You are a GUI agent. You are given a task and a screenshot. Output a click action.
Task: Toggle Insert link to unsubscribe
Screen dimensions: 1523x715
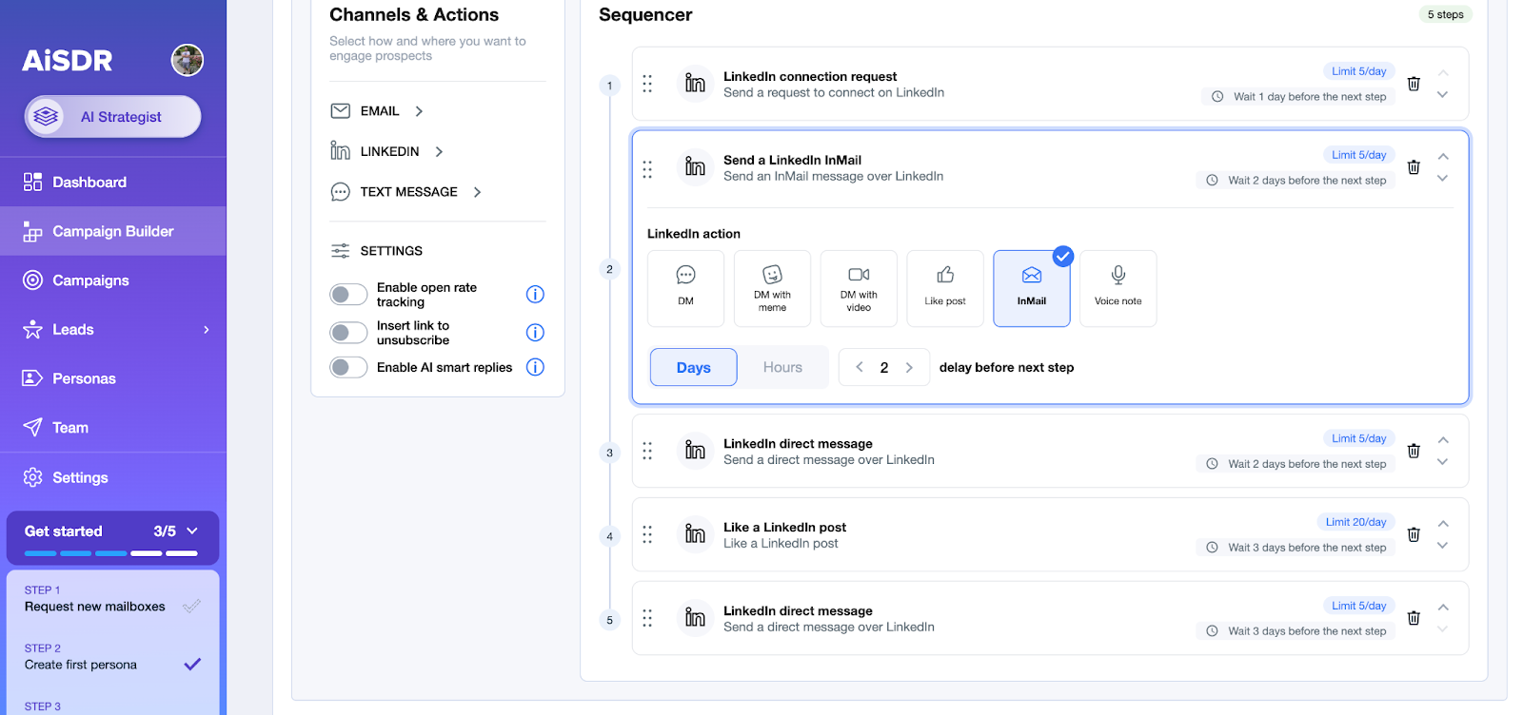pyautogui.click(x=348, y=333)
